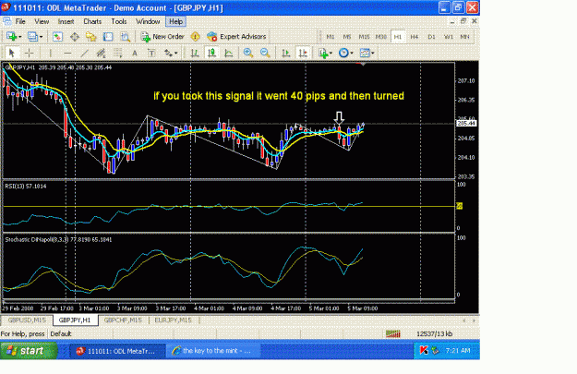Switch chart to line chart display
Screen dimensions: 577x374
tap(229, 53)
